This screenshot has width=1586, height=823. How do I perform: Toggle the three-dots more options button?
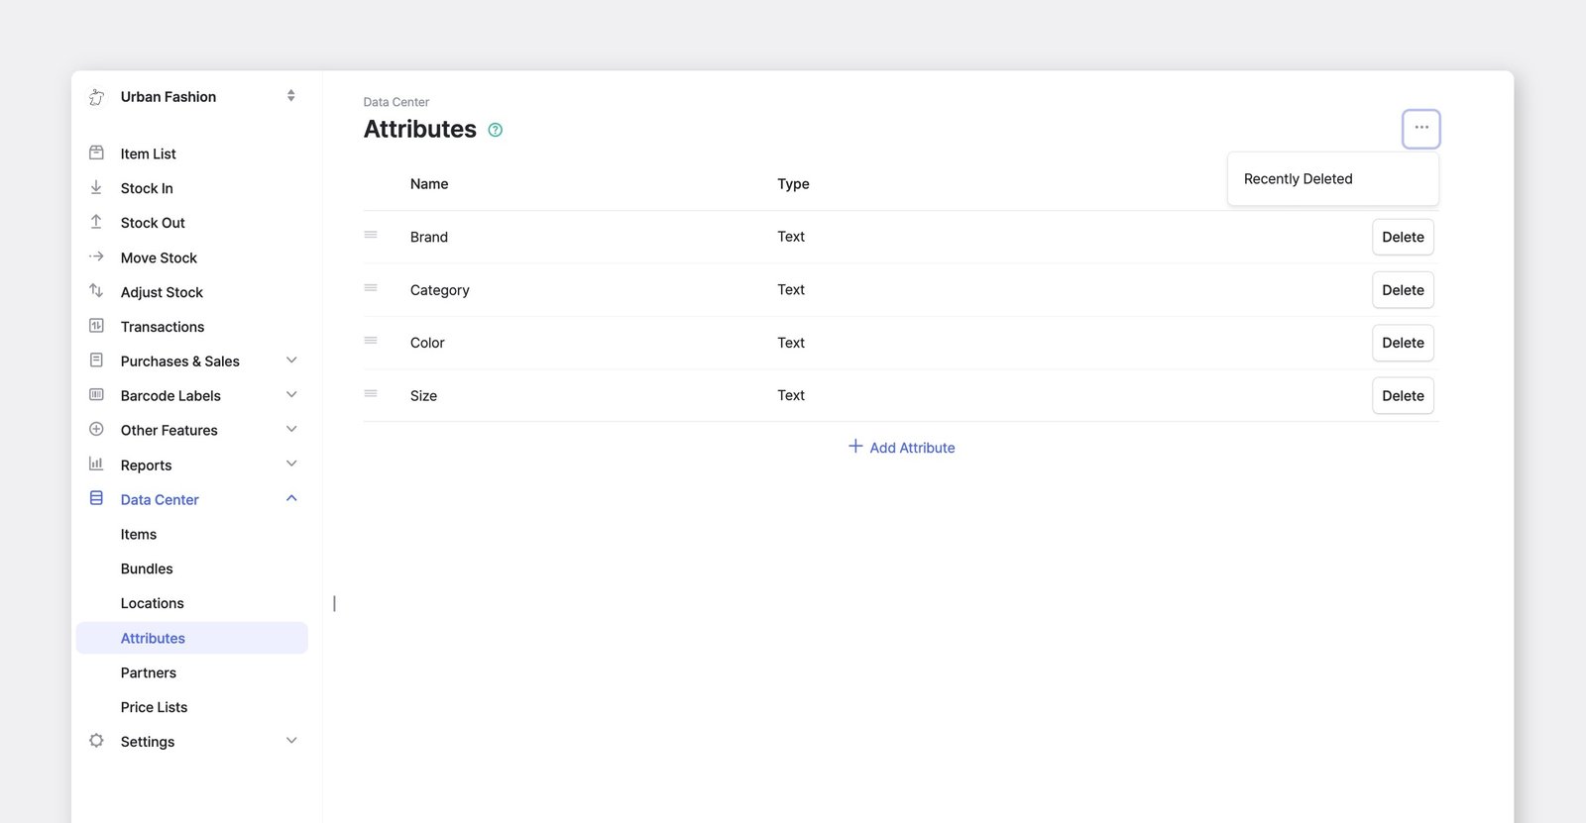pos(1420,129)
